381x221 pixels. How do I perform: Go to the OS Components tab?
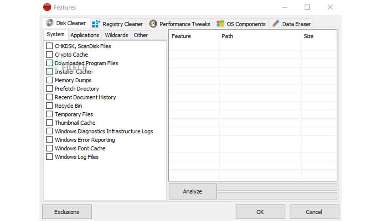tap(241, 24)
